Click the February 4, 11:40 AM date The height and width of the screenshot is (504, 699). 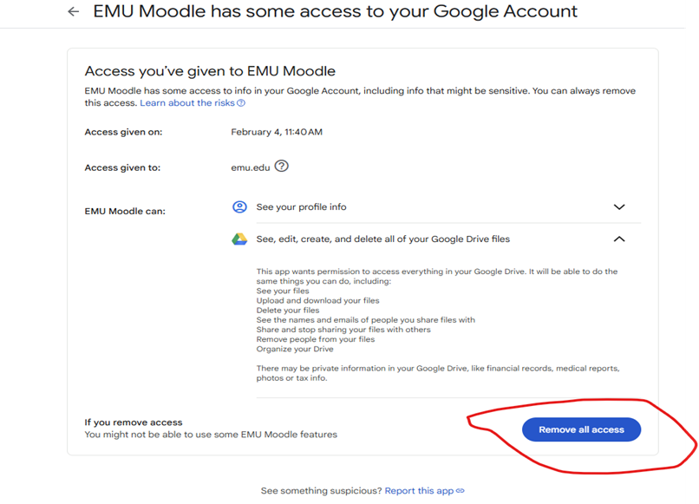pyautogui.click(x=277, y=132)
